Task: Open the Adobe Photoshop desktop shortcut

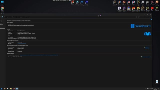Action: (x=82, y=3)
